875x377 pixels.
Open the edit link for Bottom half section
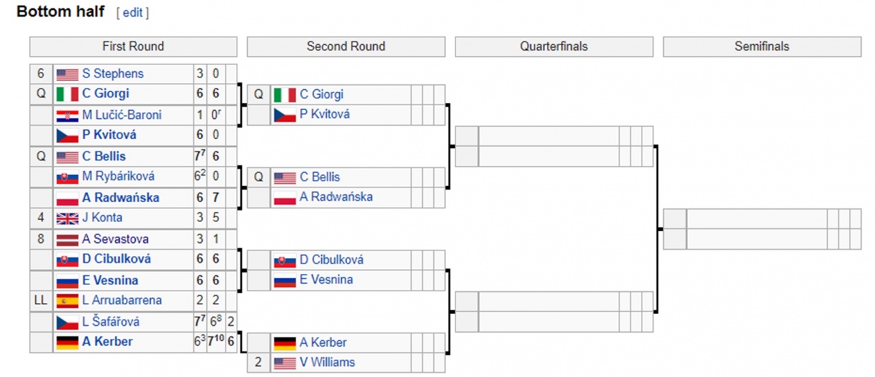click(x=132, y=12)
